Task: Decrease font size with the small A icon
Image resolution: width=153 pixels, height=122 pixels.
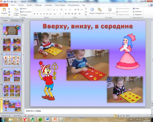Action: point(57,10)
